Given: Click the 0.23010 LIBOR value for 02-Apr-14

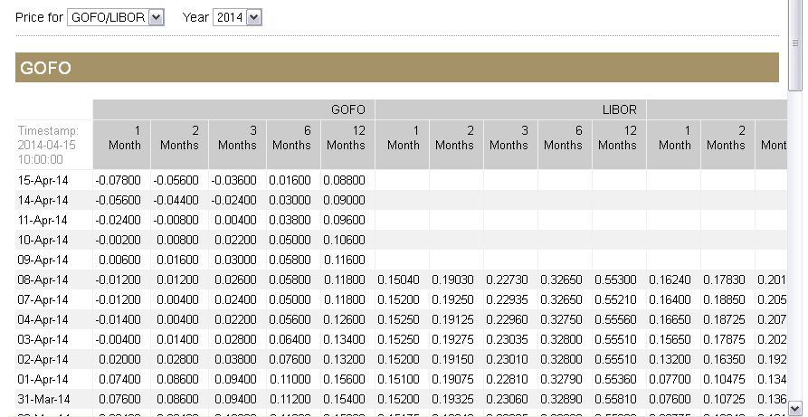Looking at the screenshot, I should [x=507, y=359].
